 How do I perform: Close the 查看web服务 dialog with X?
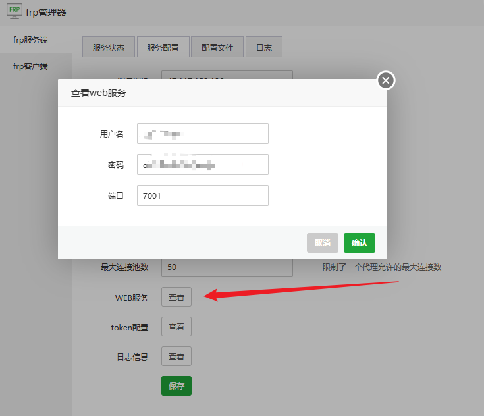(386, 80)
